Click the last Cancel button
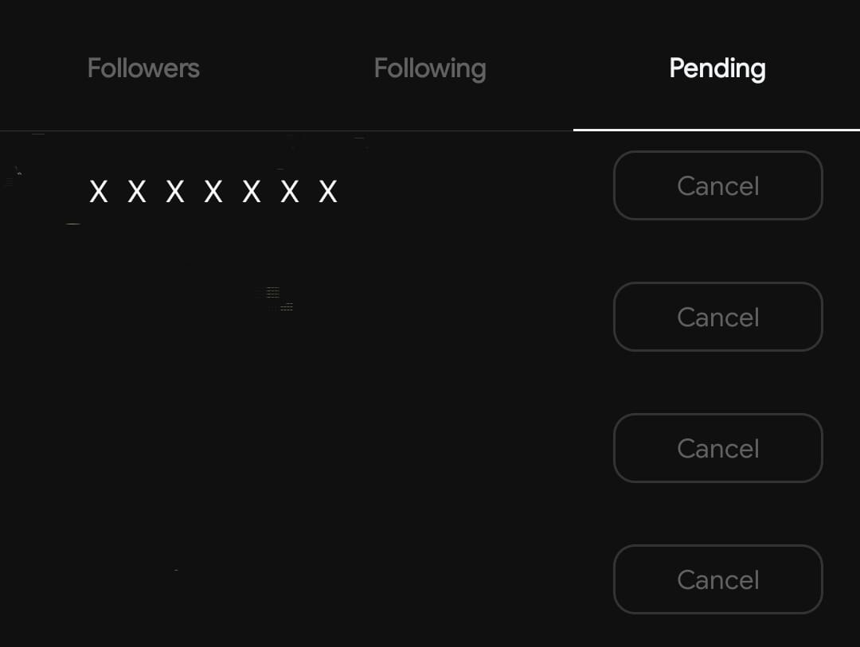860x647 pixels. tap(717, 579)
